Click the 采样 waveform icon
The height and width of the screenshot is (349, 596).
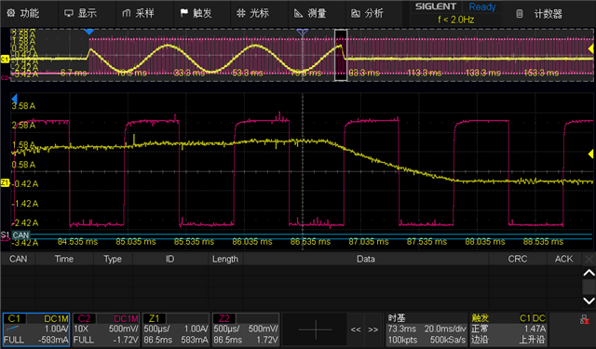click(x=127, y=13)
